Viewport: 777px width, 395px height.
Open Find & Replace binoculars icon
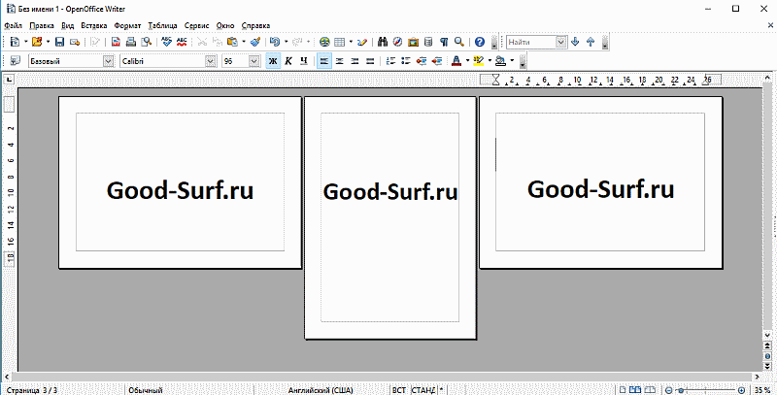click(x=382, y=42)
